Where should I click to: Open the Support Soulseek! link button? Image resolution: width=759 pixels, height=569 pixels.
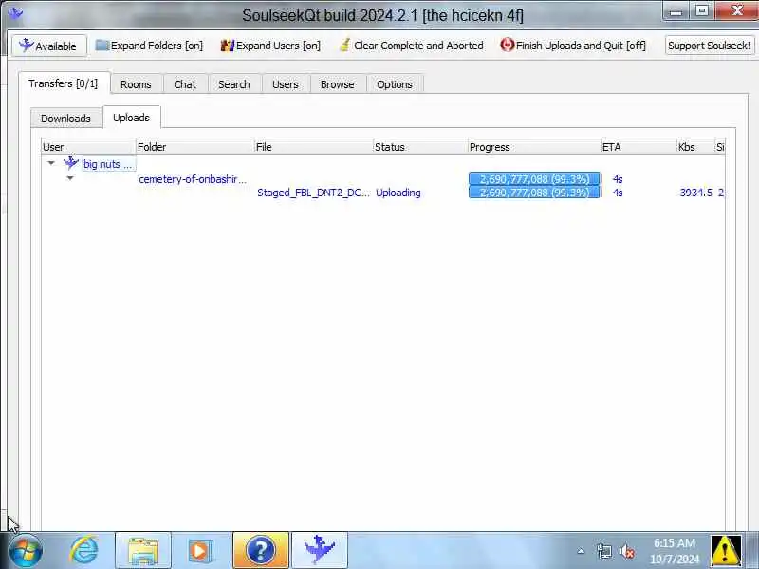coord(709,46)
